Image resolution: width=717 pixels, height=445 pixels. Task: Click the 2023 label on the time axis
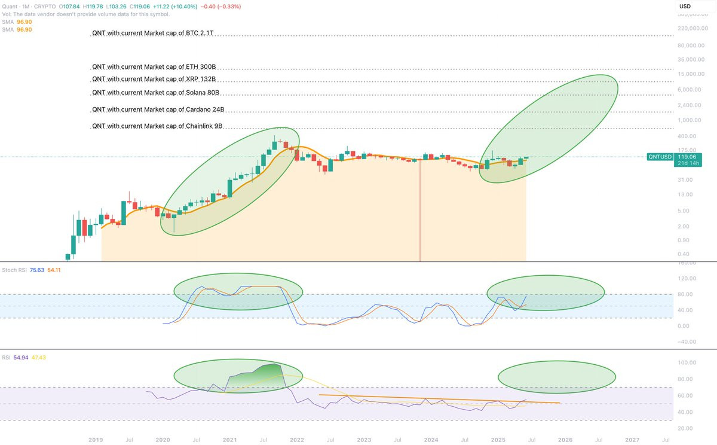[x=364, y=440]
